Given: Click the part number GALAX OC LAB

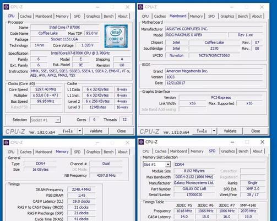Looking at the screenshot, I should pos(194,189).
